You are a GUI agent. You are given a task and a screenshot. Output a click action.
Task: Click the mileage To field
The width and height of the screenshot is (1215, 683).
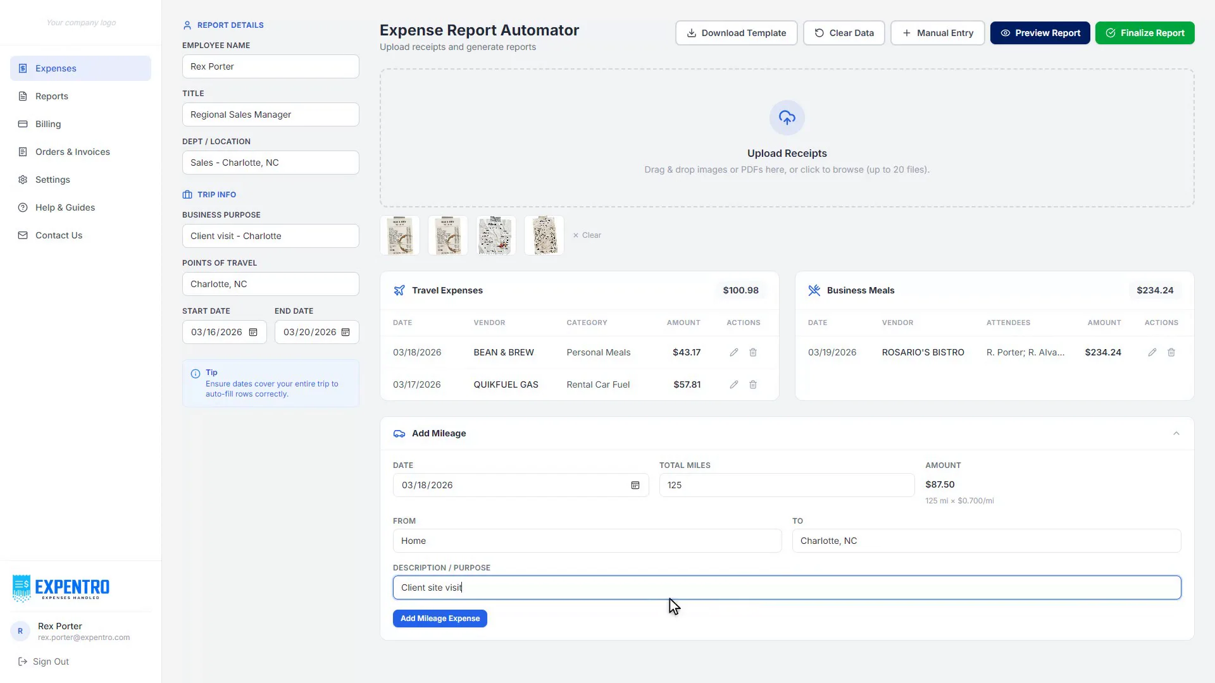(987, 541)
